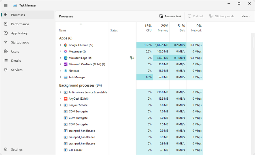255x155 pixels.
Task: Click Run new task button
Action: pyautogui.click(x=170, y=16)
